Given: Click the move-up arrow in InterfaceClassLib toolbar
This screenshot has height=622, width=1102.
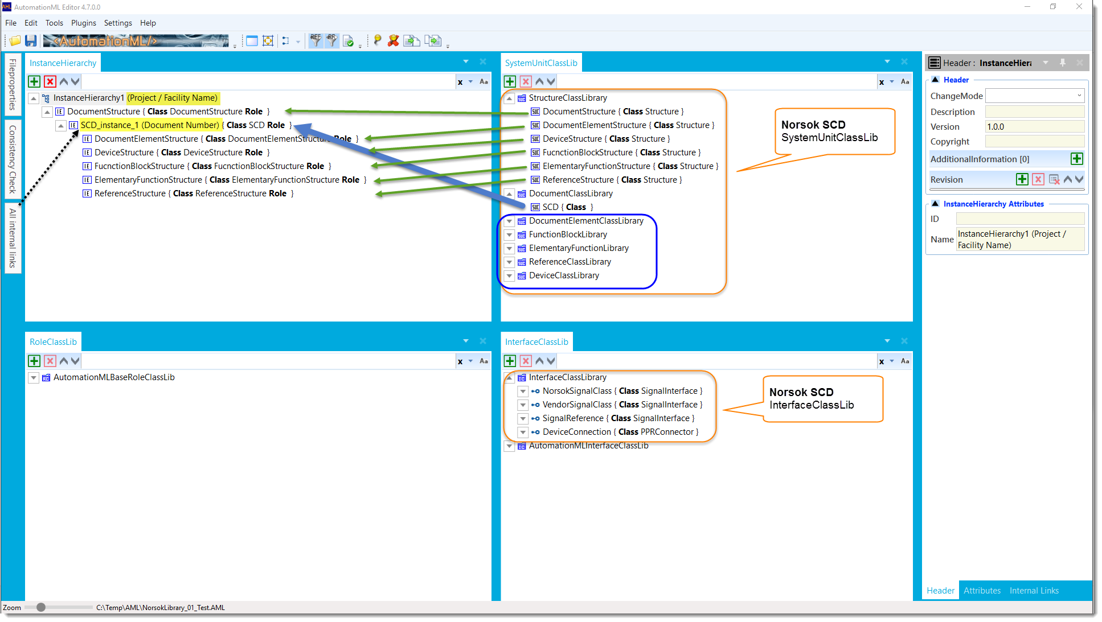Looking at the screenshot, I should point(539,361).
